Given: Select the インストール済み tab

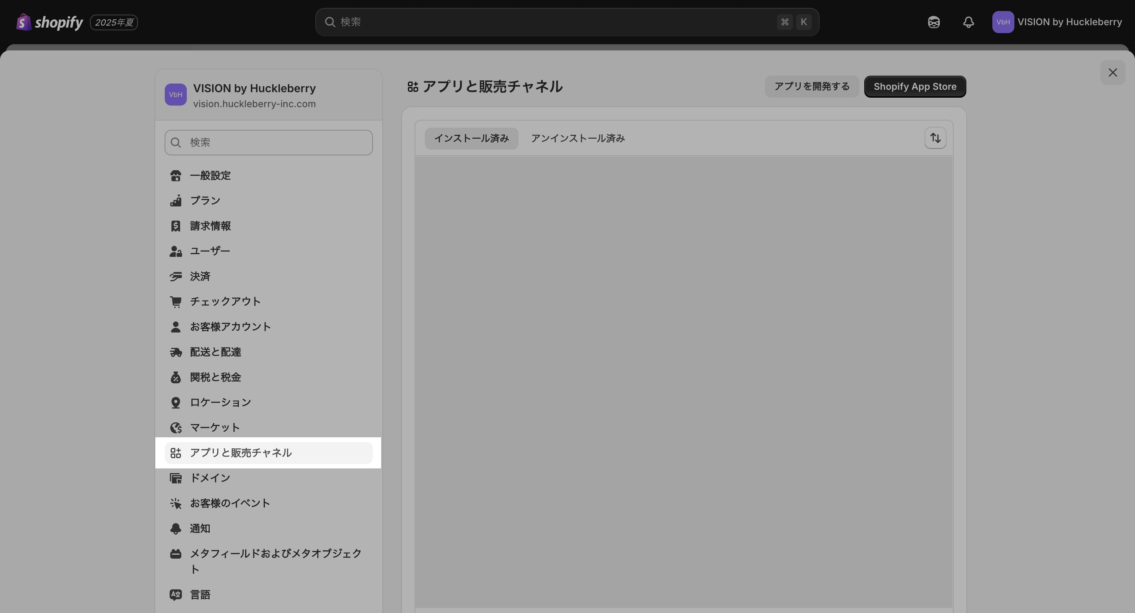Looking at the screenshot, I should (471, 138).
